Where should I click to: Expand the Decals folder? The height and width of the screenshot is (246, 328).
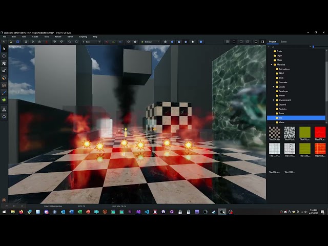[x=273, y=87]
